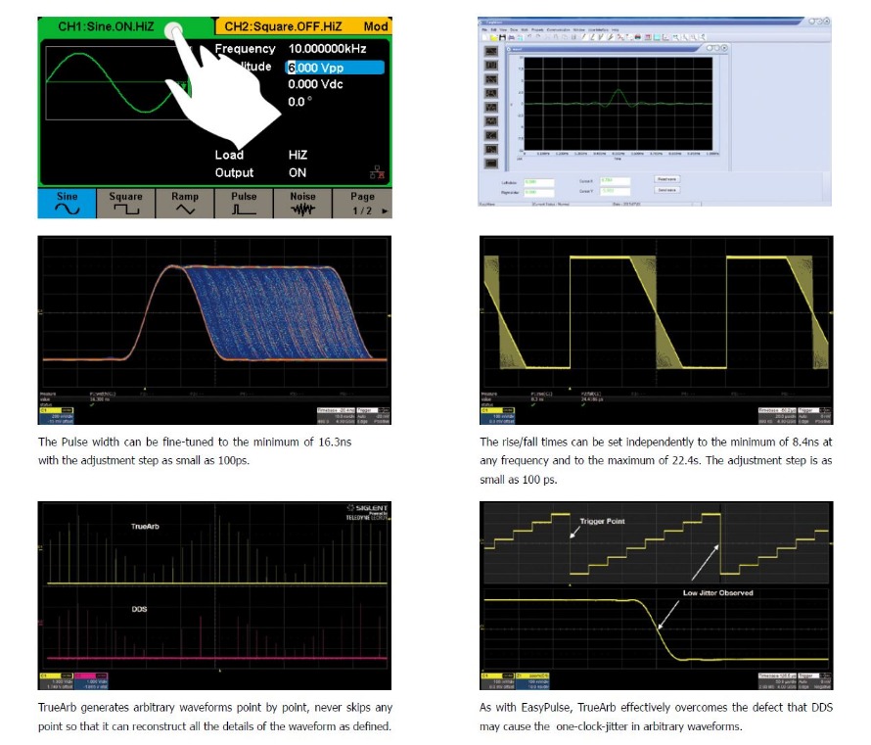Select the Sine waveform softkey
This screenshot has width=871, height=745.
(67, 204)
